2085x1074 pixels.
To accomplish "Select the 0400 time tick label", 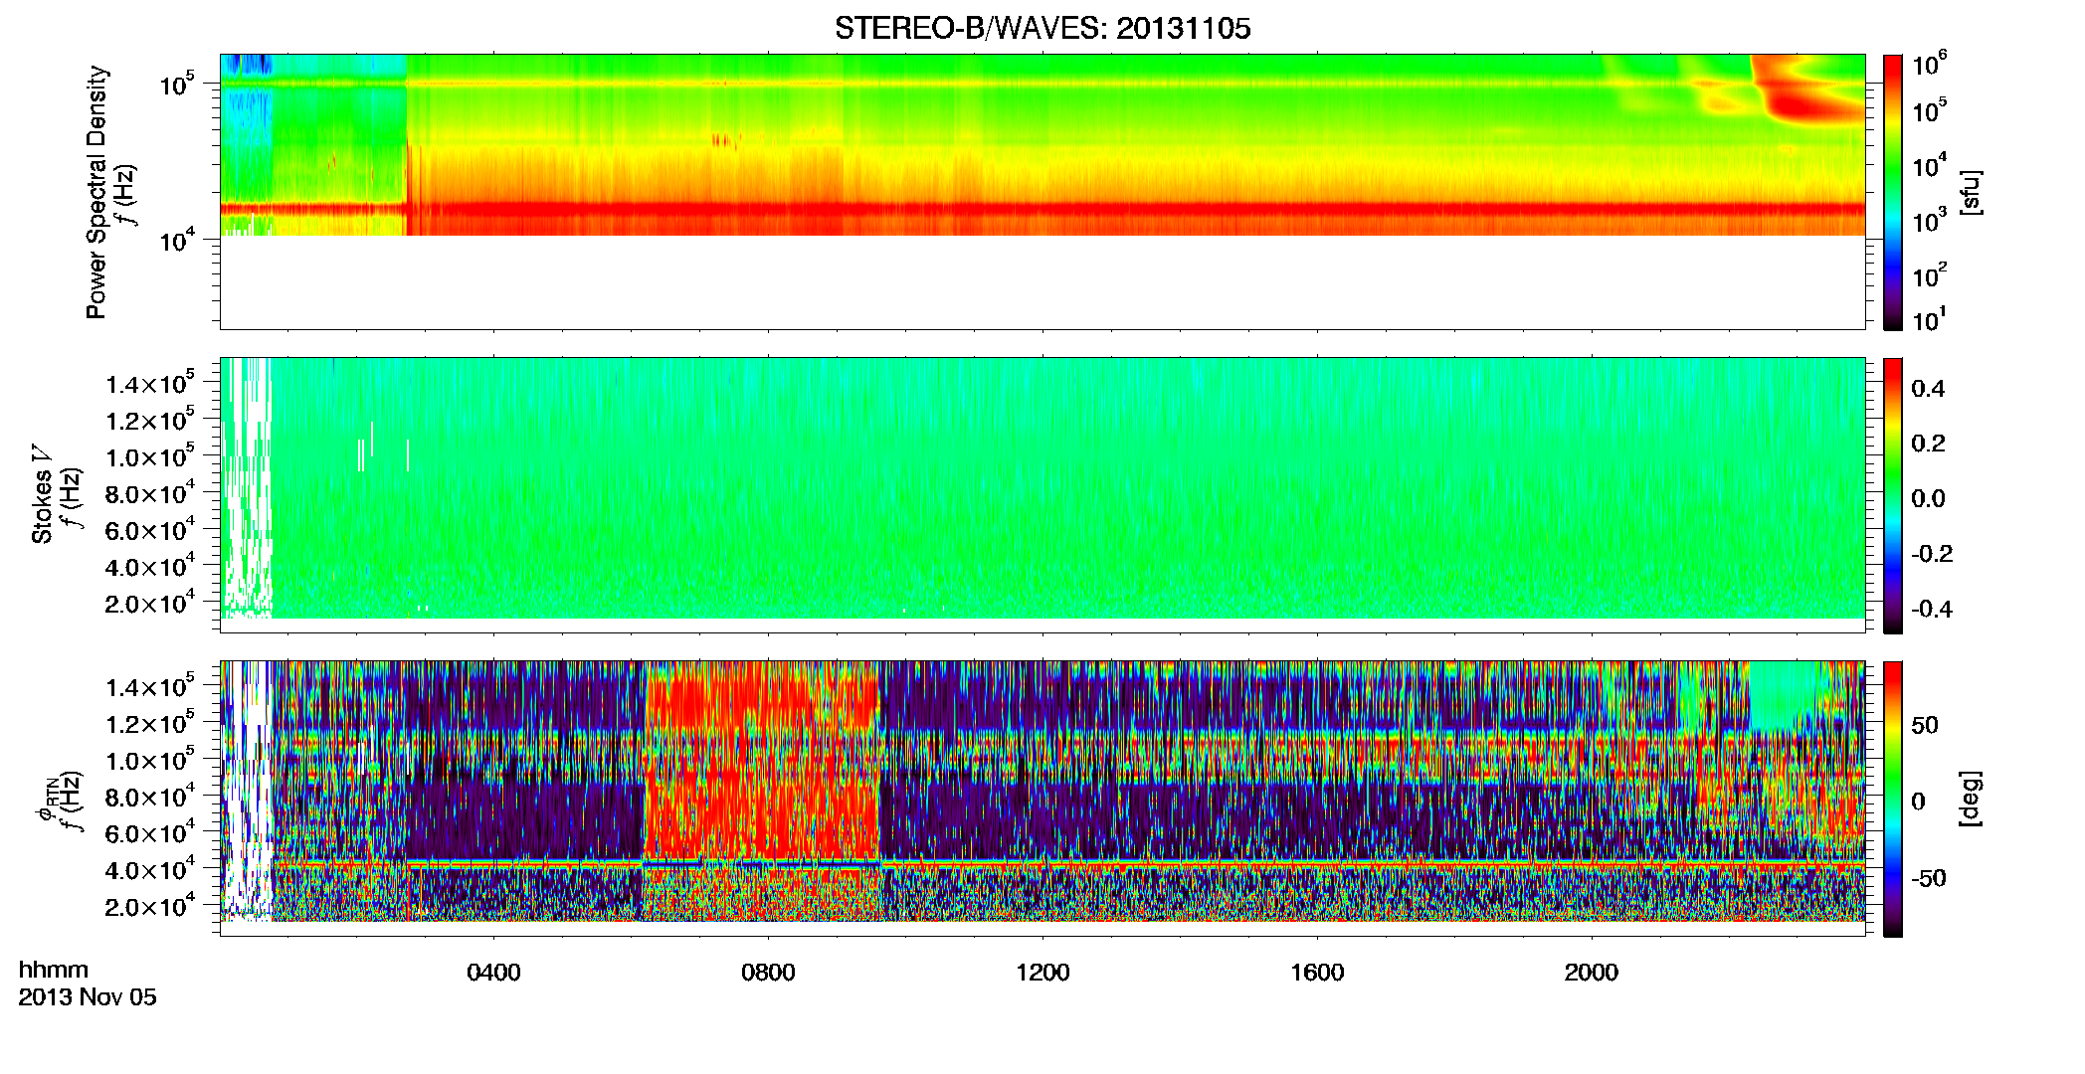I will (493, 973).
